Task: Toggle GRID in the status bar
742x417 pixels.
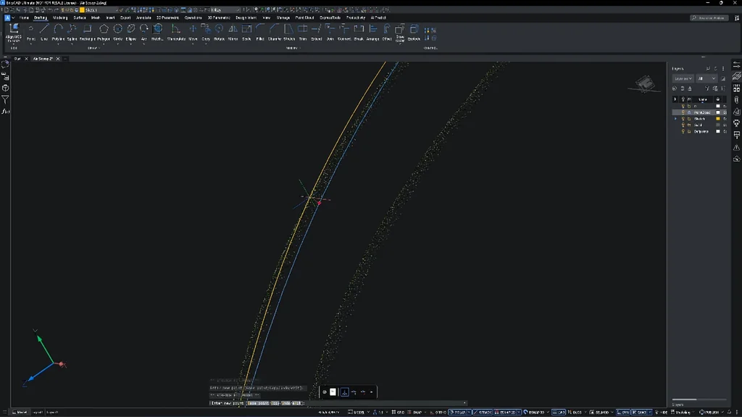Action: 398,412
